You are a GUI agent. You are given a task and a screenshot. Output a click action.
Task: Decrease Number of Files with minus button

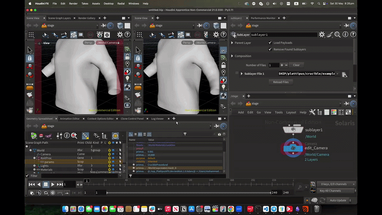(x=286, y=65)
